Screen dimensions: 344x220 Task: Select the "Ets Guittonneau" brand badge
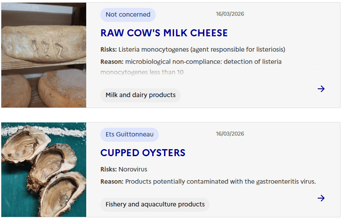[x=130, y=134]
